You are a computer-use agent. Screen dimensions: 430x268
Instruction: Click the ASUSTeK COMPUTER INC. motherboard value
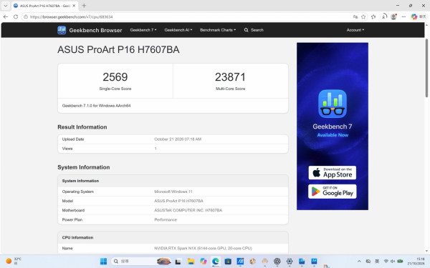pyautogui.click(x=188, y=210)
